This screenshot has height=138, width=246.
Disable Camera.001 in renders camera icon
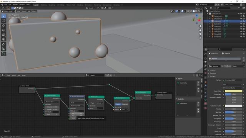[244, 16]
